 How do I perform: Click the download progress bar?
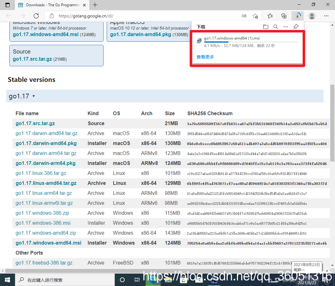click(251, 42)
